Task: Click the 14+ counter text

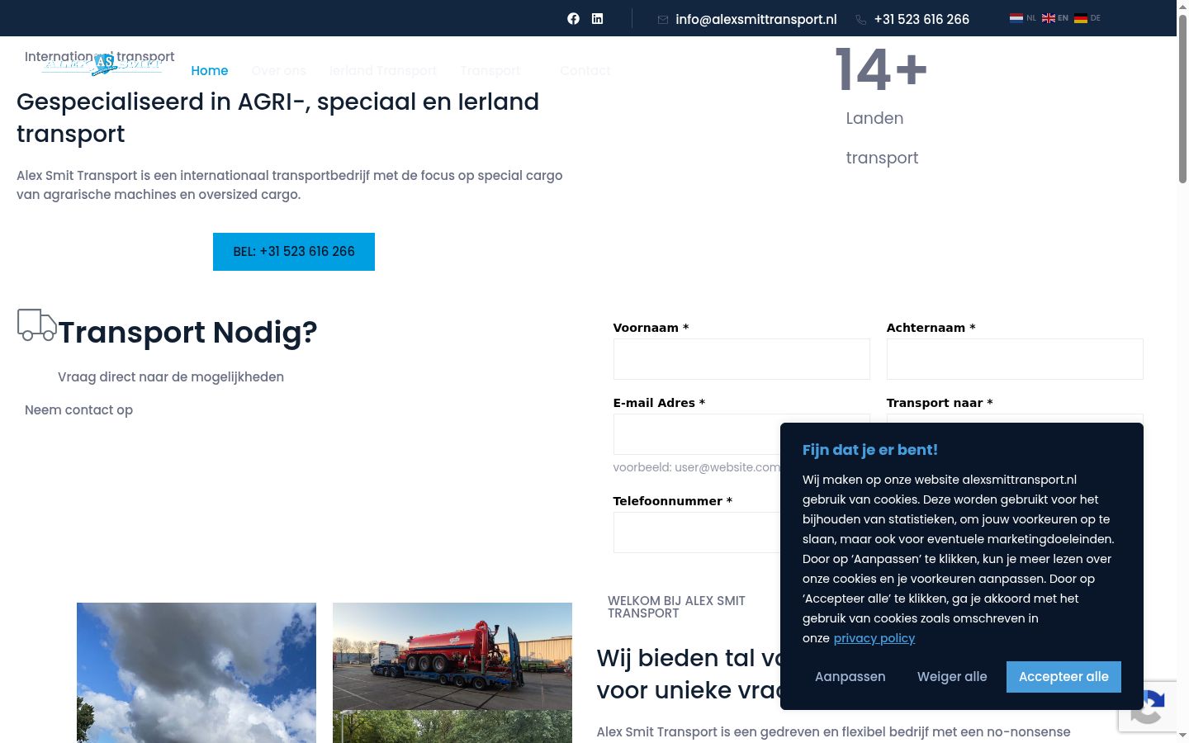Action: coord(880,69)
